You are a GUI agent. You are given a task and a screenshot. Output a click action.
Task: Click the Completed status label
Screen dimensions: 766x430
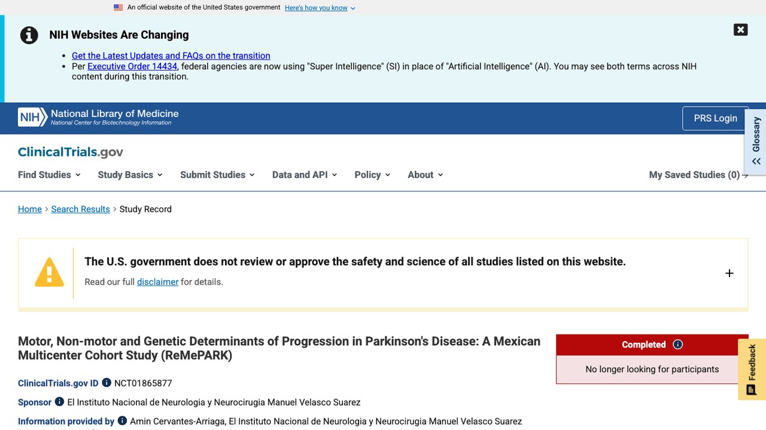pos(644,345)
